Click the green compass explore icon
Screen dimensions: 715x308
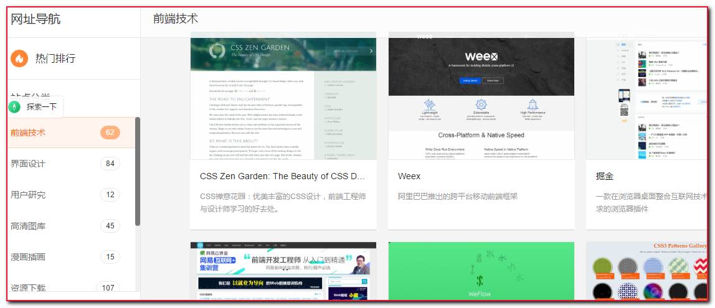[15, 107]
